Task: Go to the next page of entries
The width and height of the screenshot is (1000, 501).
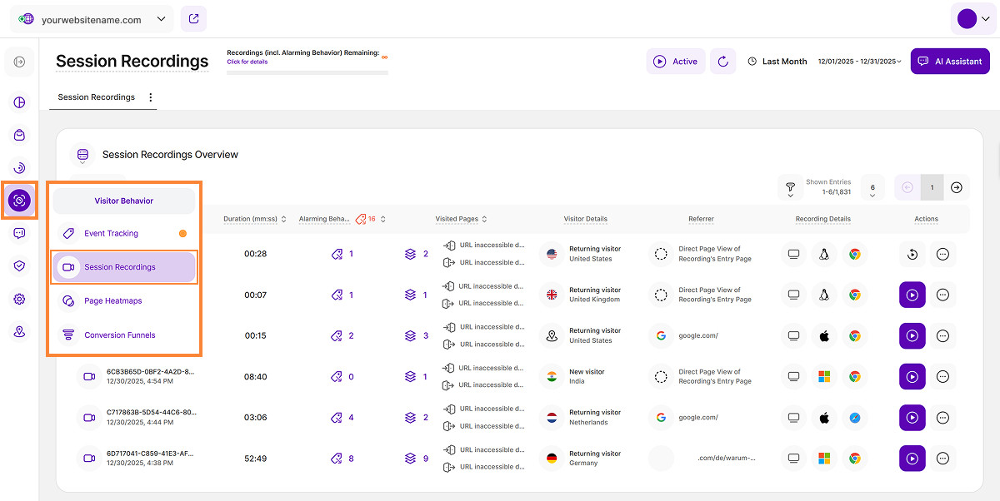Action: click(957, 187)
